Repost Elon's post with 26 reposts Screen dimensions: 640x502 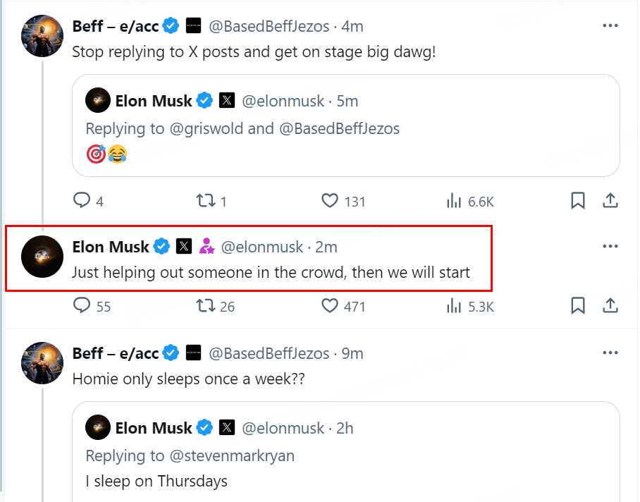pyautogui.click(x=204, y=306)
